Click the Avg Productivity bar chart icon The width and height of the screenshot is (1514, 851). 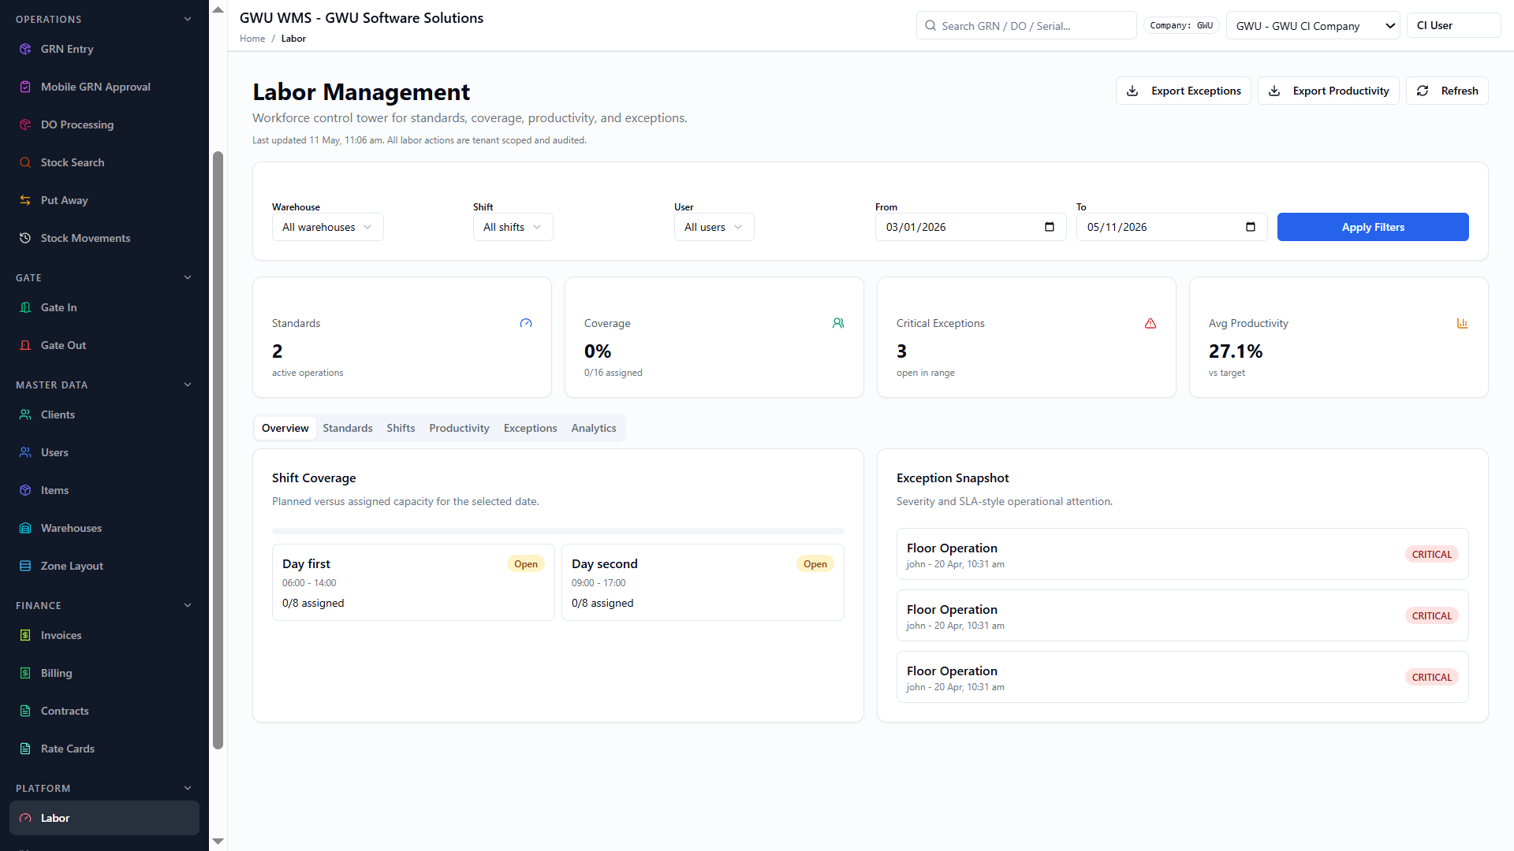[1463, 323]
